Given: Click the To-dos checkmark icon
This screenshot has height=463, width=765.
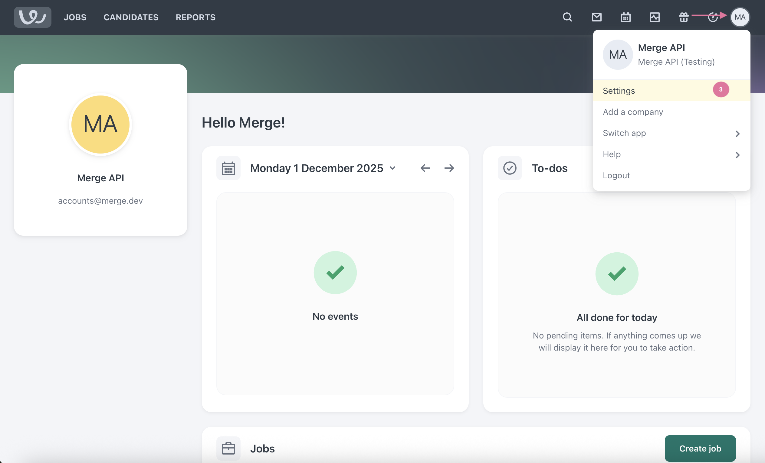Looking at the screenshot, I should (x=510, y=168).
